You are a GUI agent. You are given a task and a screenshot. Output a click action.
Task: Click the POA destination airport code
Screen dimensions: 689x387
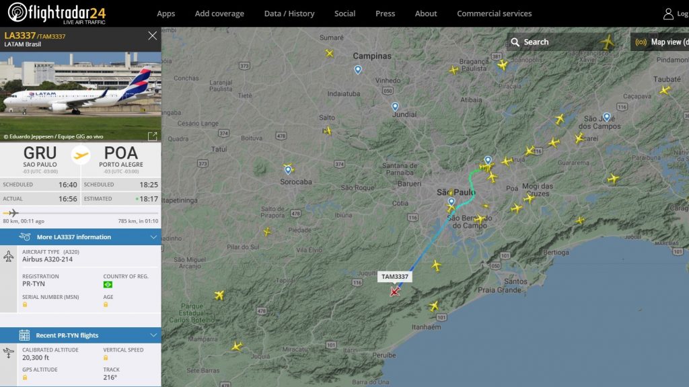[121, 153]
